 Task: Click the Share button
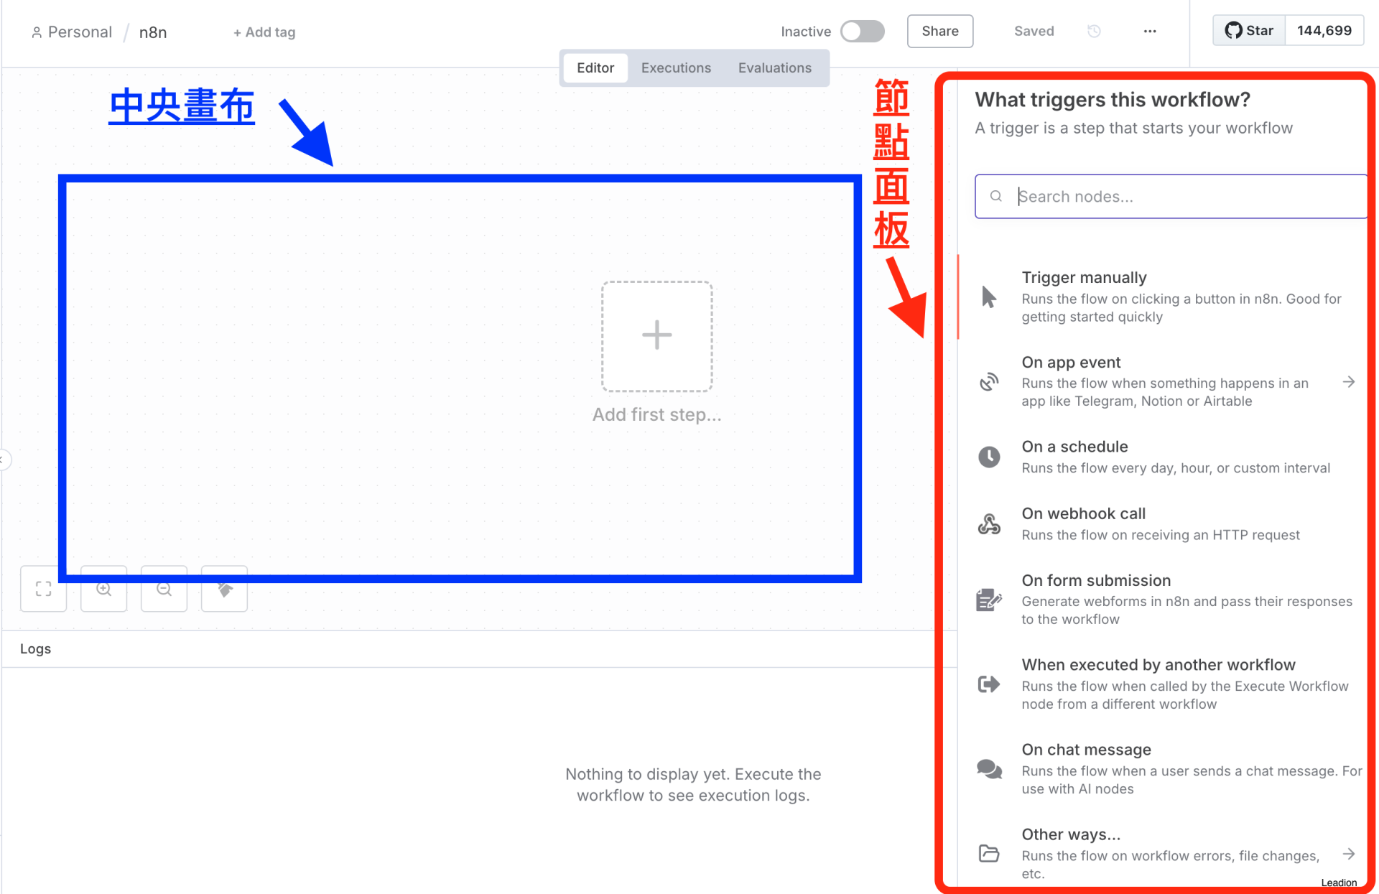(939, 31)
